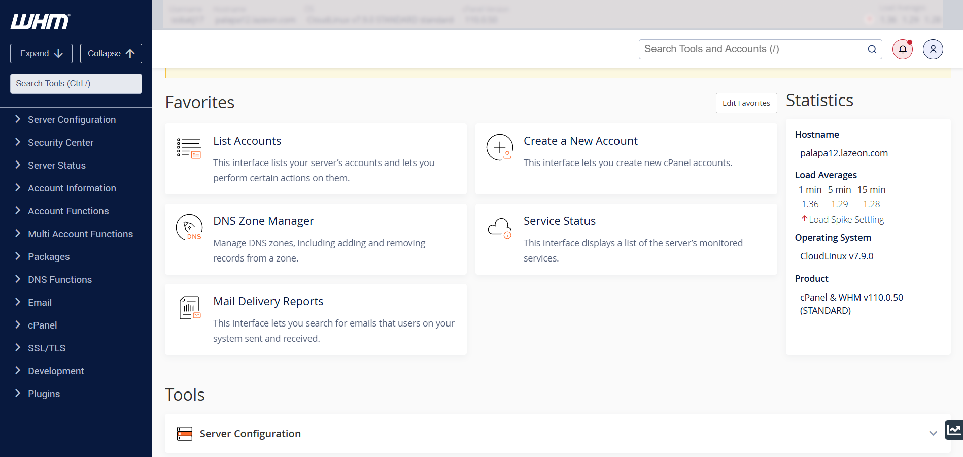
Task: Click the Operating System label
Action: point(833,238)
